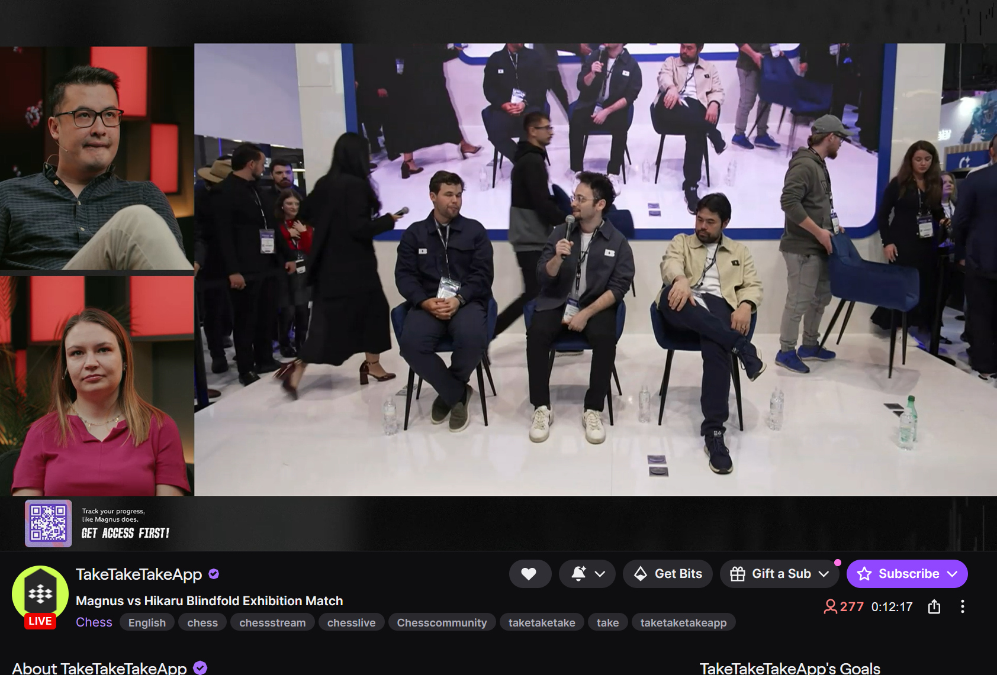Open the share stream icon

coord(934,606)
